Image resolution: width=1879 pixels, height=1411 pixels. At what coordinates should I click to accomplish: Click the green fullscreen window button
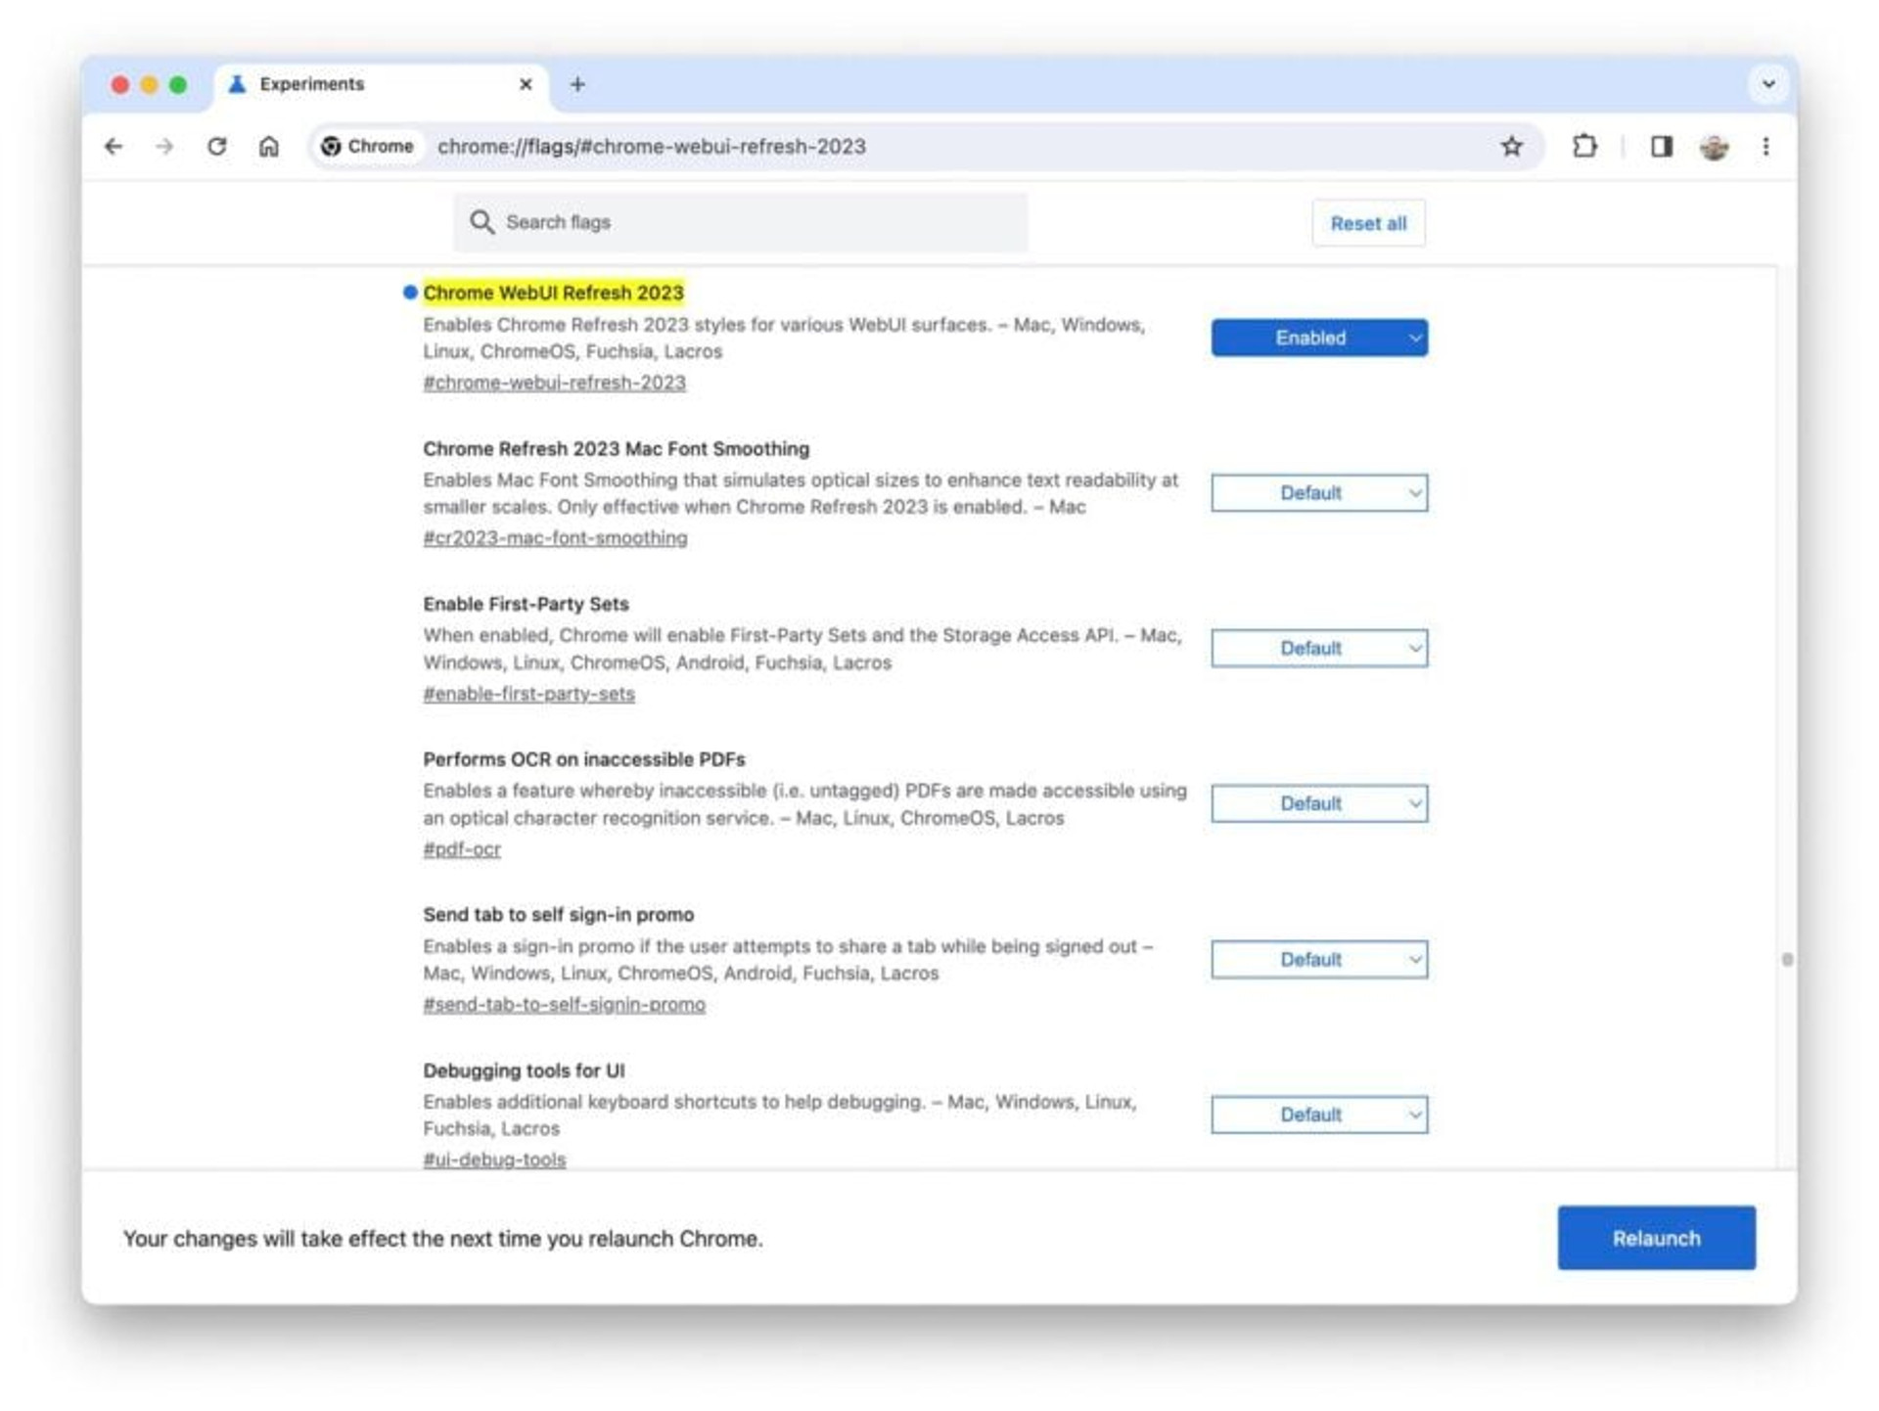coord(178,85)
